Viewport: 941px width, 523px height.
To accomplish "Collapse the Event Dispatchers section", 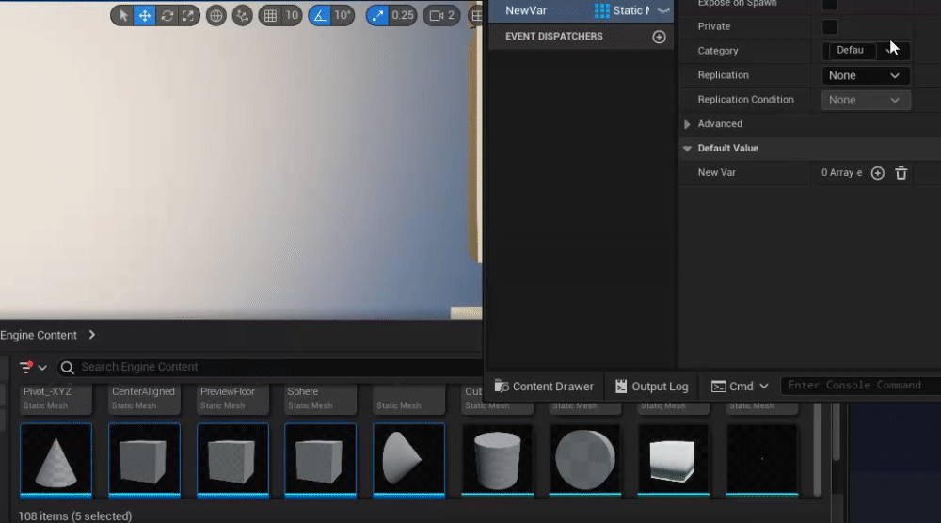I will pyautogui.click(x=554, y=37).
